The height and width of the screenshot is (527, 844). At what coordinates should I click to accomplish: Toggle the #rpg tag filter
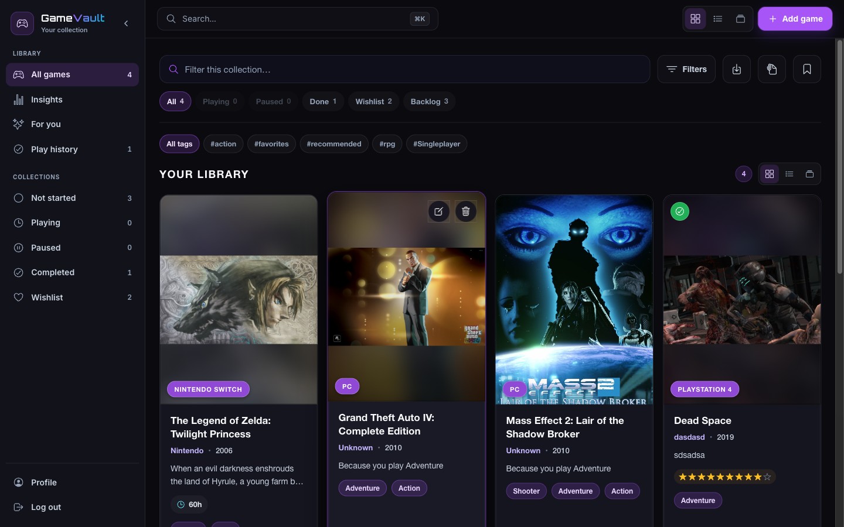tap(387, 144)
